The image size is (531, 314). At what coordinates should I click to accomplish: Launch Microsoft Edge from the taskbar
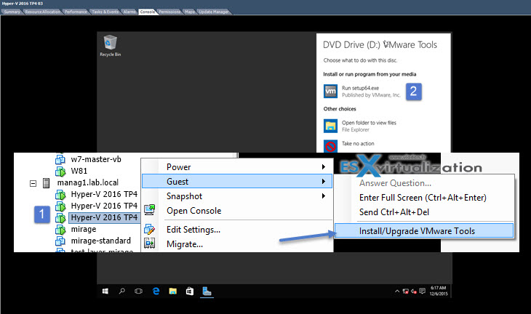click(x=156, y=291)
